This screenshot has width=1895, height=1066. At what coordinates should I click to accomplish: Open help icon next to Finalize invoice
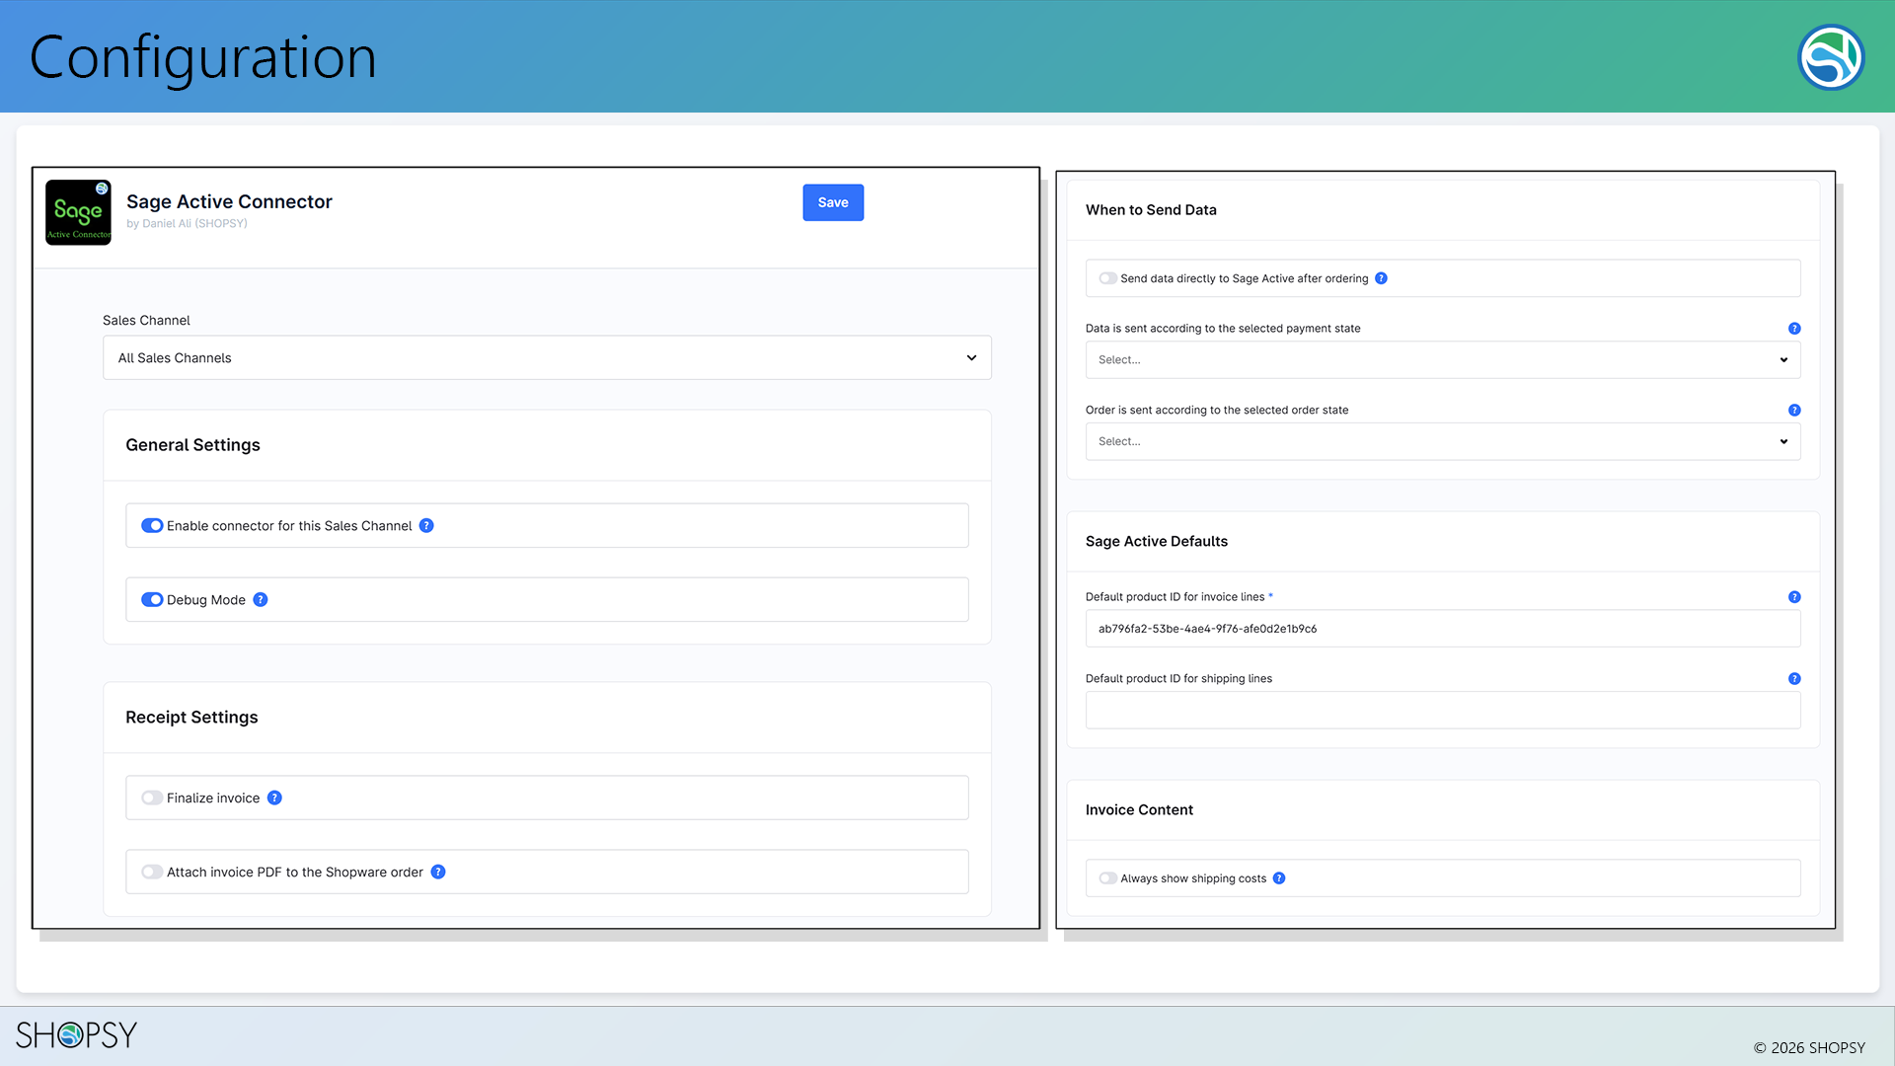click(274, 799)
